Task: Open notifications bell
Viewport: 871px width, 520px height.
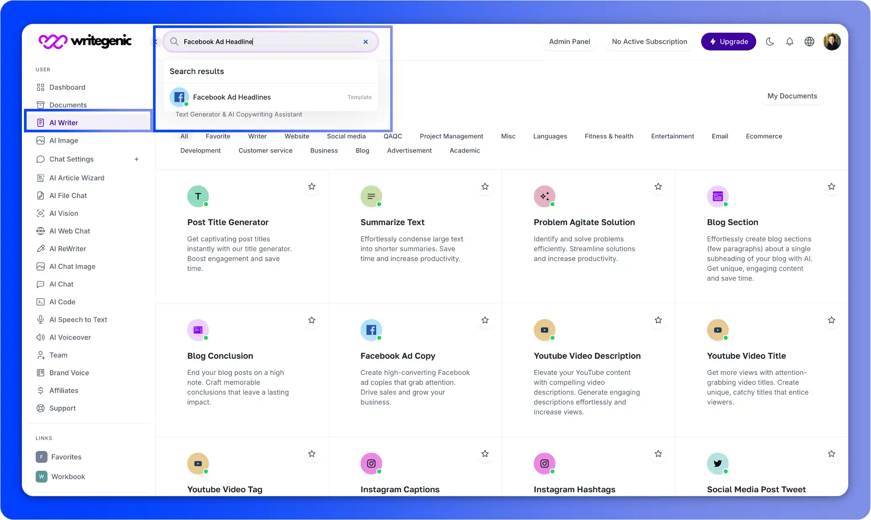Action: coord(790,41)
